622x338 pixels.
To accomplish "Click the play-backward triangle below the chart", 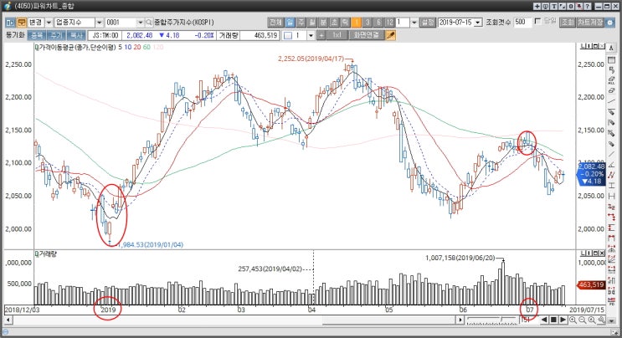I will coord(544,320).
